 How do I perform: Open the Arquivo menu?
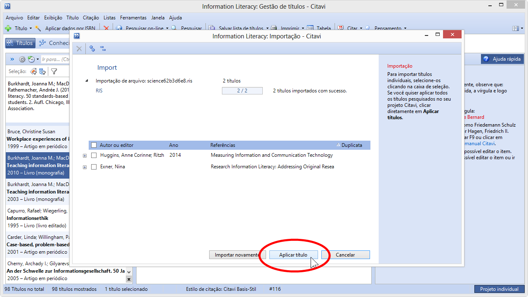pyautogui.click(x=14, y=18)
